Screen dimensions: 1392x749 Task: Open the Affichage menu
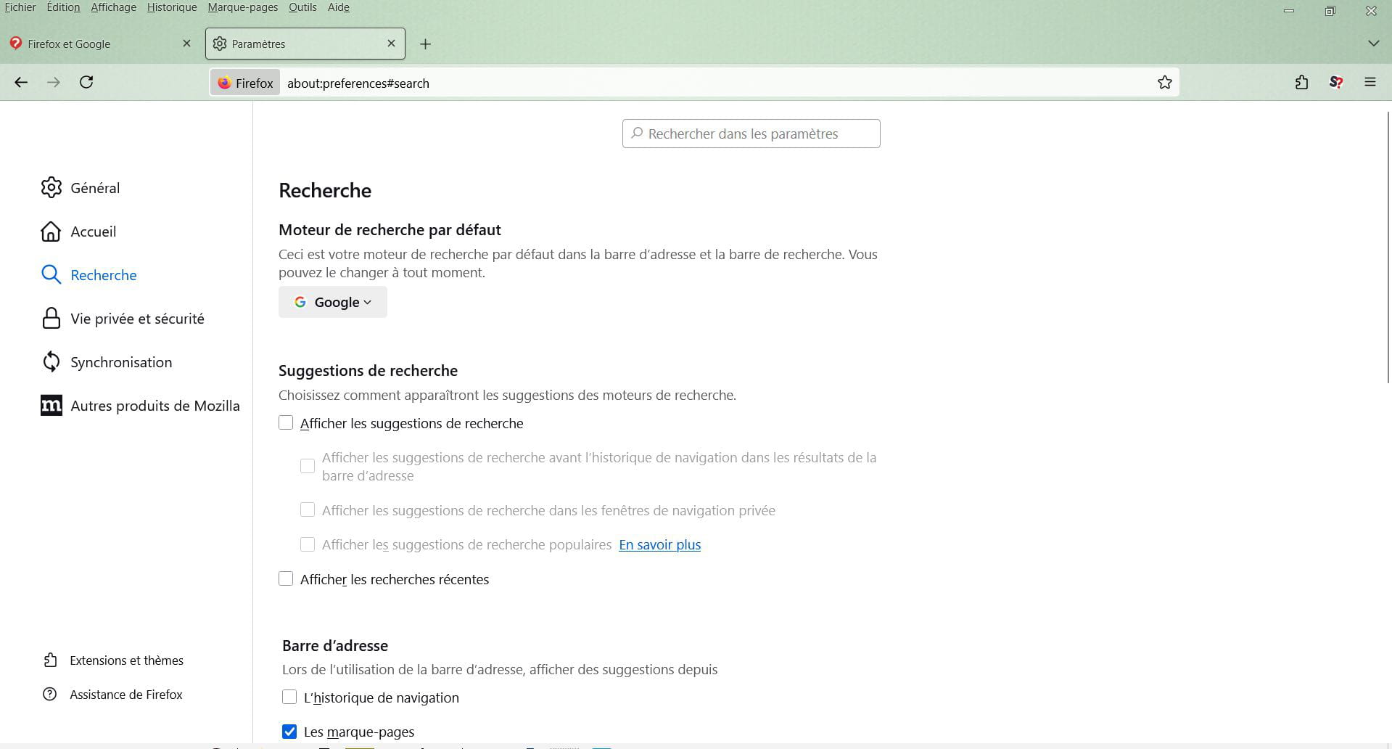(x=113, y=7)
